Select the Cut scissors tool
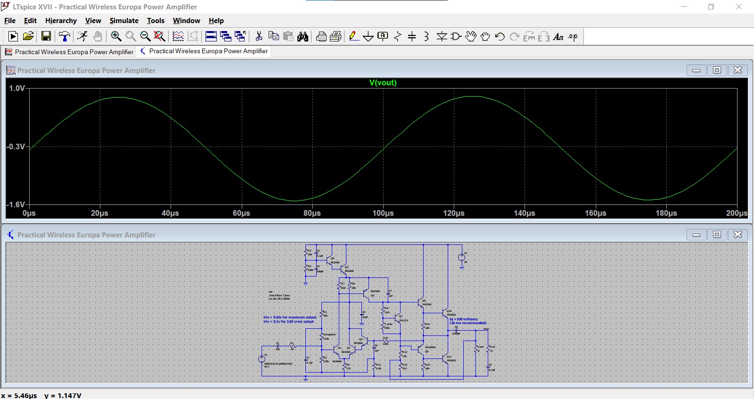The height and width of the screenshot is (399, 754). pyautogui.click(x=259, y=36)
